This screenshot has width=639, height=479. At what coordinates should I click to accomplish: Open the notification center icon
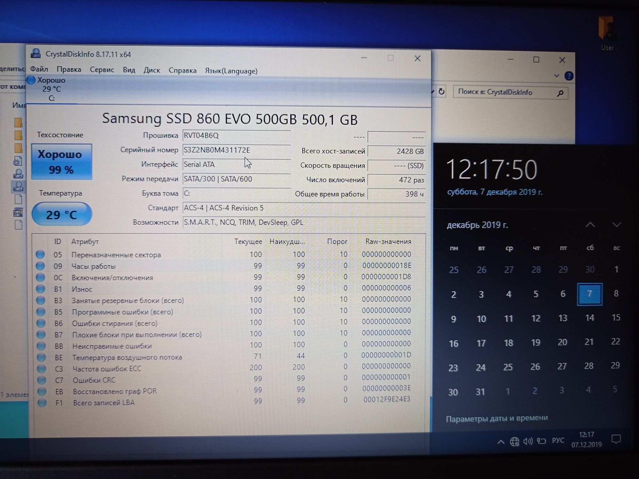coord(616,439)
